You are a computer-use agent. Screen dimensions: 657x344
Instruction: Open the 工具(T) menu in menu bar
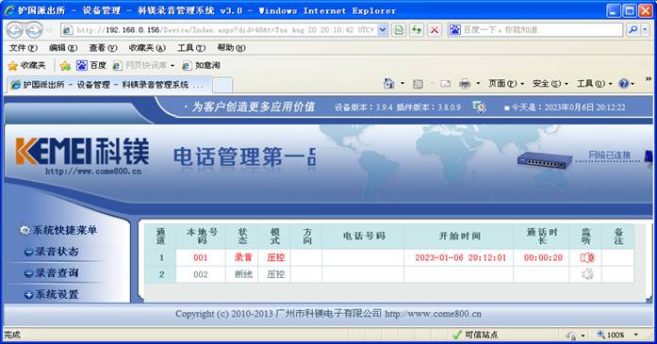(191, 48)
